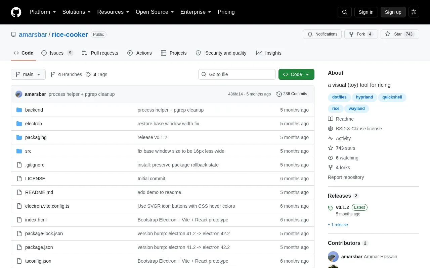The width and height of the screenshot is (430, 268).
Task: Switch to the Insights tab
Action: 269,53
